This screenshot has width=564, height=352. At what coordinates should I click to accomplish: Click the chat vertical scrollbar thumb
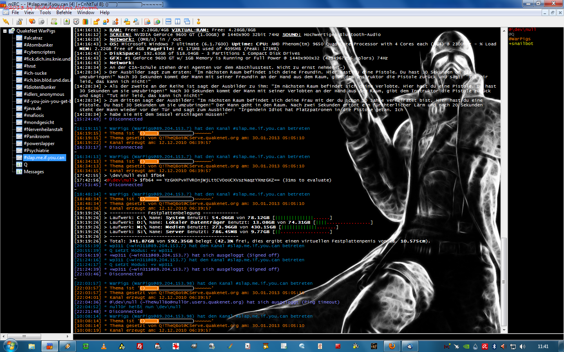tap(504, 282)
